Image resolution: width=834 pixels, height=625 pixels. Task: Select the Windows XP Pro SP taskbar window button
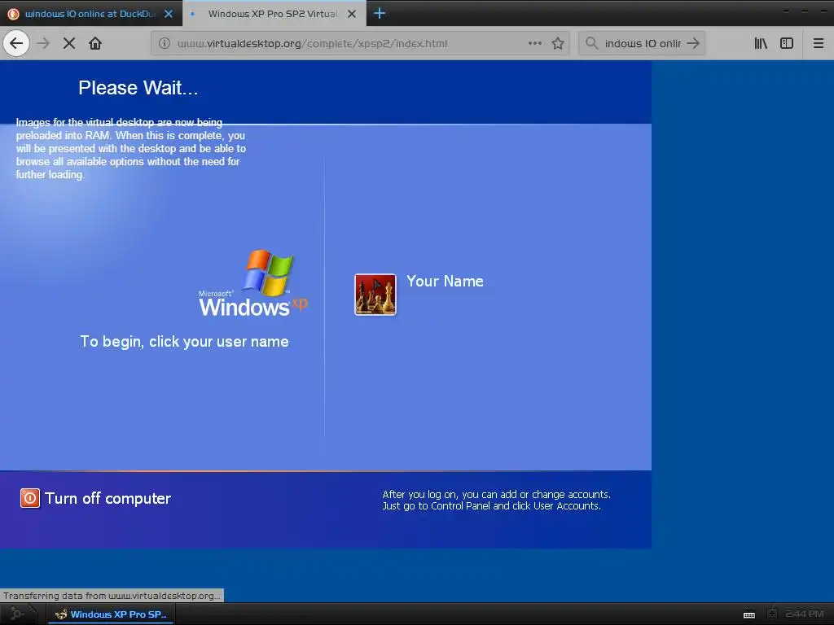pyautogui.click(x=111, y=614)
